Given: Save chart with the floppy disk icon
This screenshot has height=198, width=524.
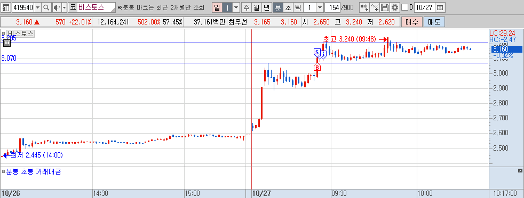Looking at the screenshot, I should [x=385, y=7].
